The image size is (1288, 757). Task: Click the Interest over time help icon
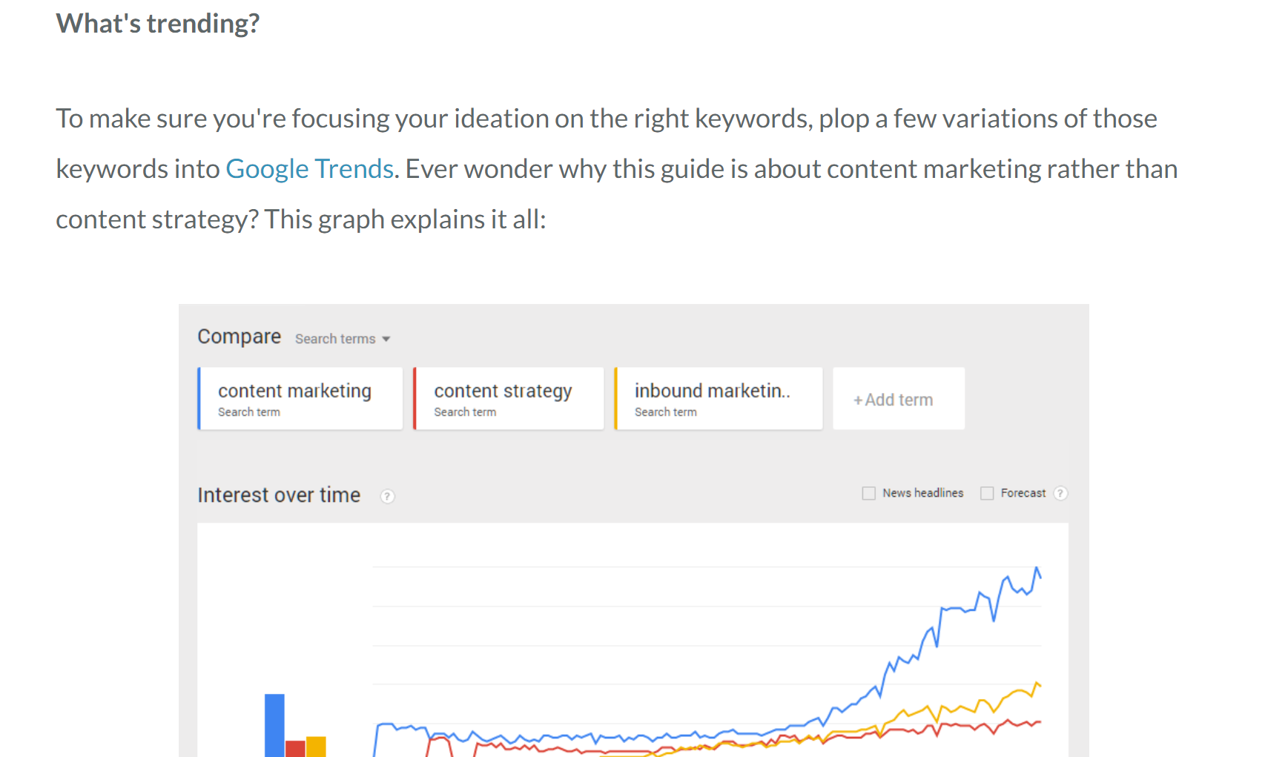click(x=387, y=497)
